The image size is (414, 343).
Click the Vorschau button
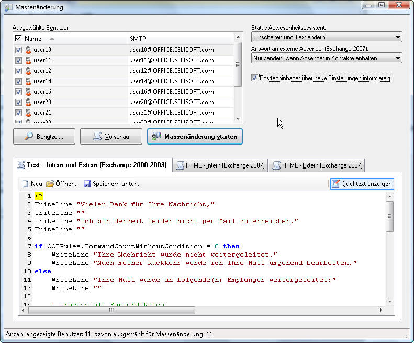pos(111,137)
